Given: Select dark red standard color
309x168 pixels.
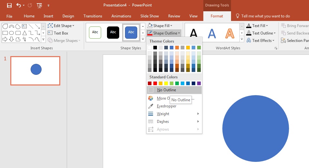Looking at the screenshot, I should (x=150, y=84).
